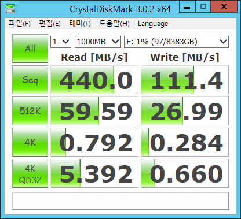The image size is (241, 219).
Task: Maximize the CrystalDiskMark window
Action: [203, 7]
